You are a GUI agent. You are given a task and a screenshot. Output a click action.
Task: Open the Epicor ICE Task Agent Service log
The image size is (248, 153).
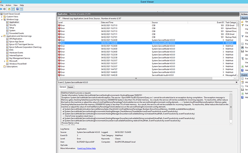pos(21,44)
